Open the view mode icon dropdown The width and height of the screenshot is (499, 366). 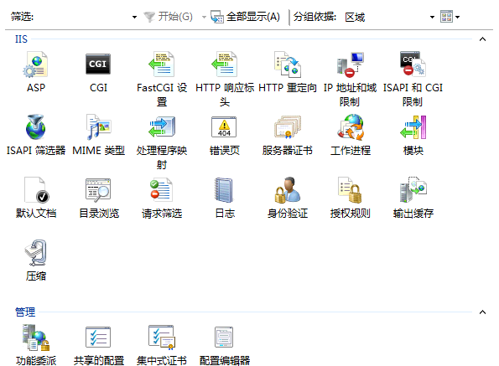[450, 17]
